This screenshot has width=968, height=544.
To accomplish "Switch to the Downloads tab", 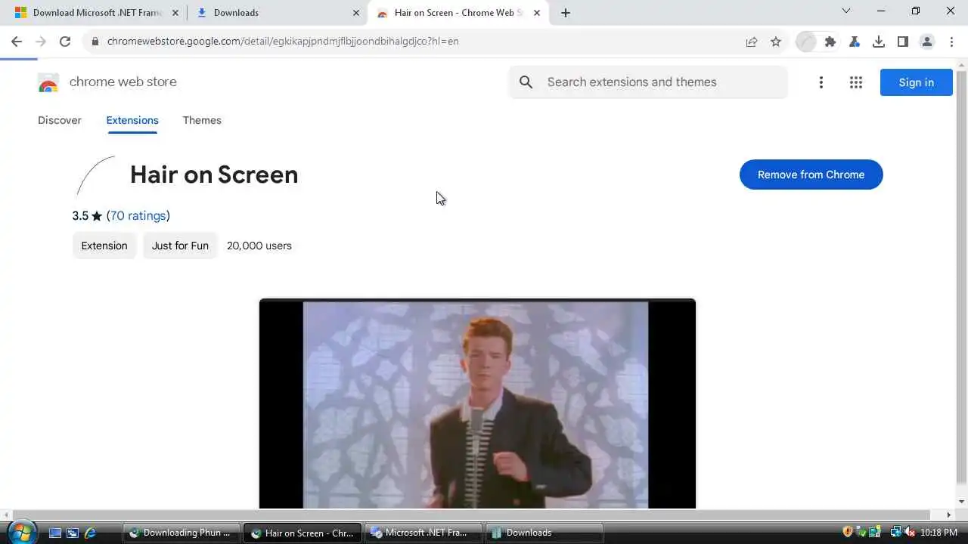I will [277, 13].
